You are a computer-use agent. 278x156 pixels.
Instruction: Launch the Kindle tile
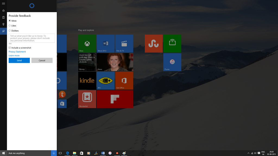click(87, 80)
